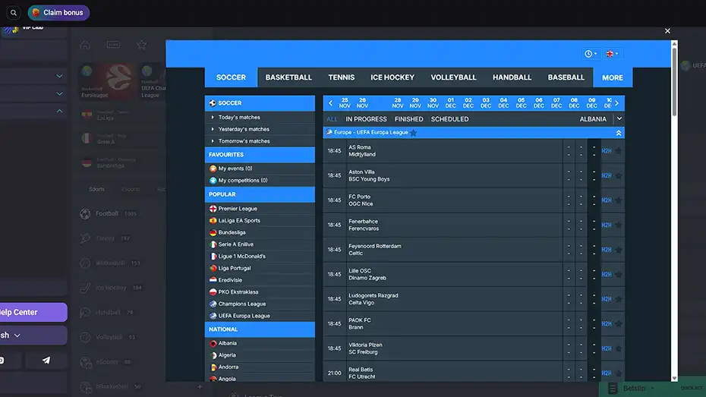Open H2H for Ludogorets vs Celta Vigo
This screenshot has width=706, height=397.
[607, 299]
